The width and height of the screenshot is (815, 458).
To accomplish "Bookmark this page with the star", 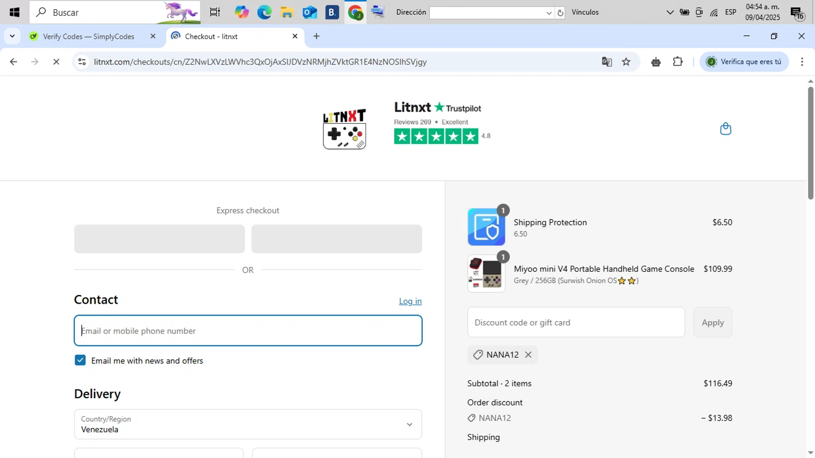I will pos(626,62).
